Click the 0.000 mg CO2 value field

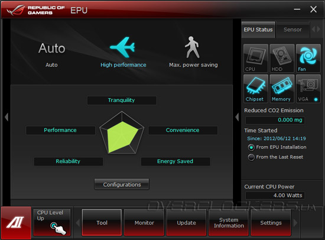click(x=275, y=120)
